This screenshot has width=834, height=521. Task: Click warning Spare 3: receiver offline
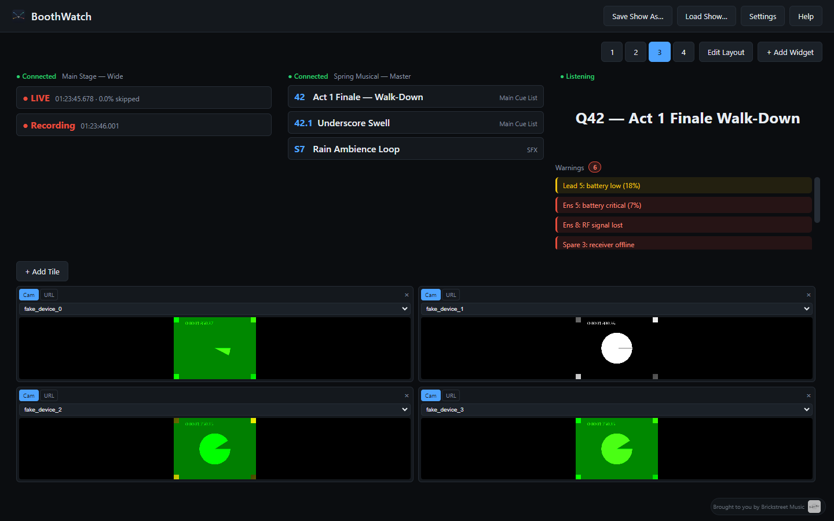point(683,243)
